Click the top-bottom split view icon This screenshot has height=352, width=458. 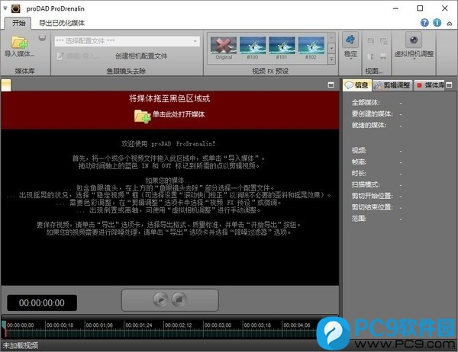383,56
